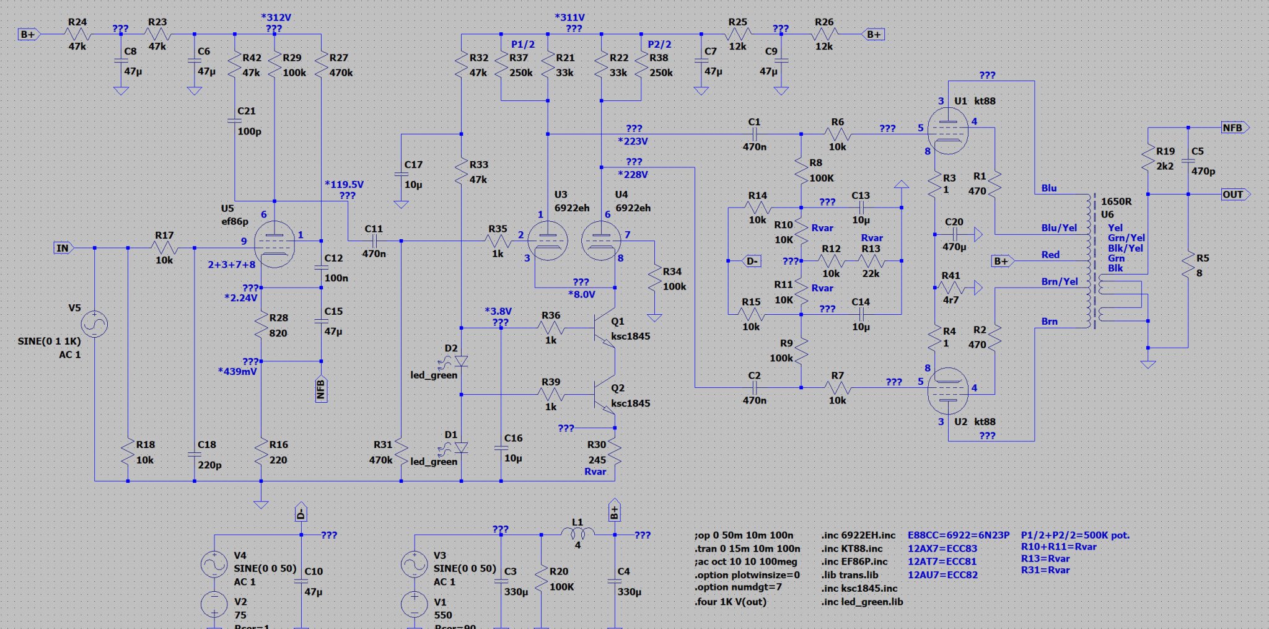Click the D- flag above V4
Image resolution: width=1269 pixels, height=629 pixels.
(301, 512)
